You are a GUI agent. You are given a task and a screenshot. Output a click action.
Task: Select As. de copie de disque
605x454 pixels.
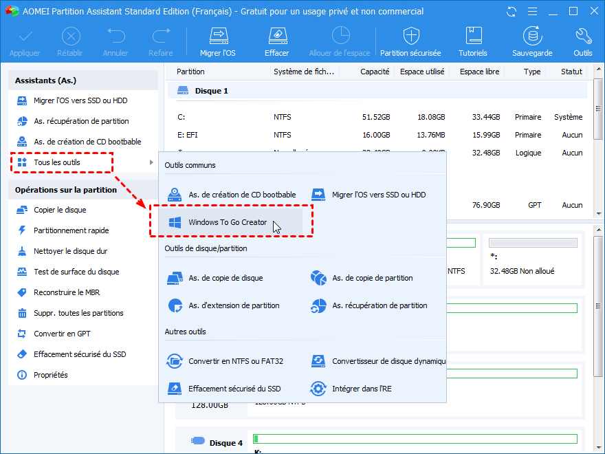click(225, 278)
